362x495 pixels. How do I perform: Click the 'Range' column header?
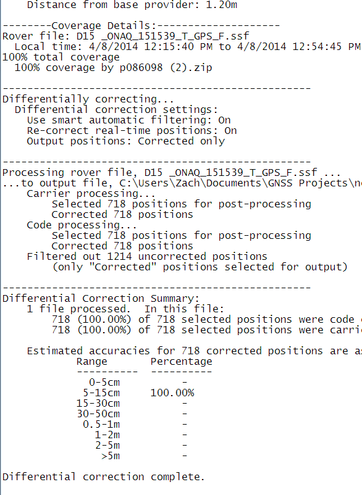92,362
